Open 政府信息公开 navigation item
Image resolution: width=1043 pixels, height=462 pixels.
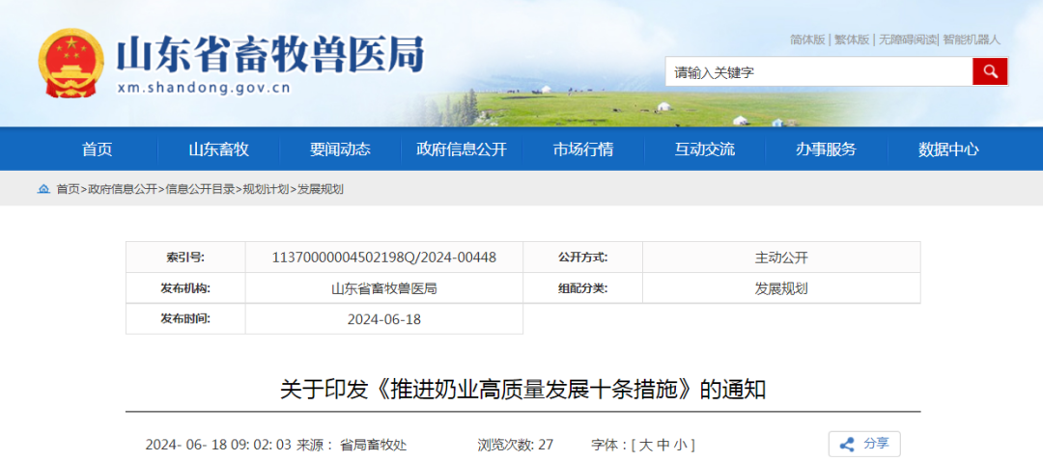[462, 149]
